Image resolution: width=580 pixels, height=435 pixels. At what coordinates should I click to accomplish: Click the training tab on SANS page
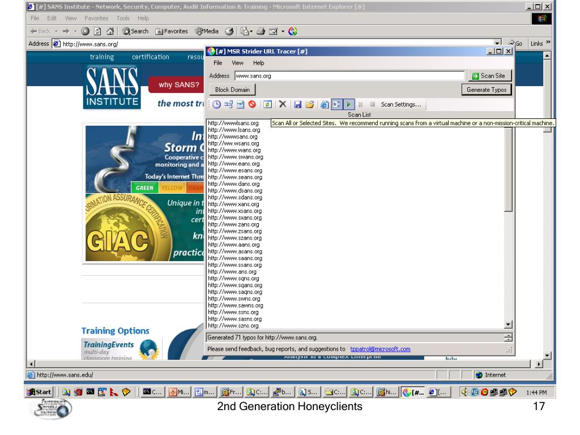tap(102, 57)
